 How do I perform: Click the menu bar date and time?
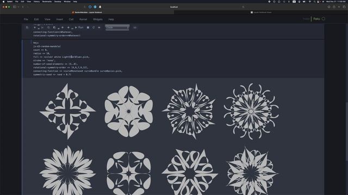(x=336, y=2)
